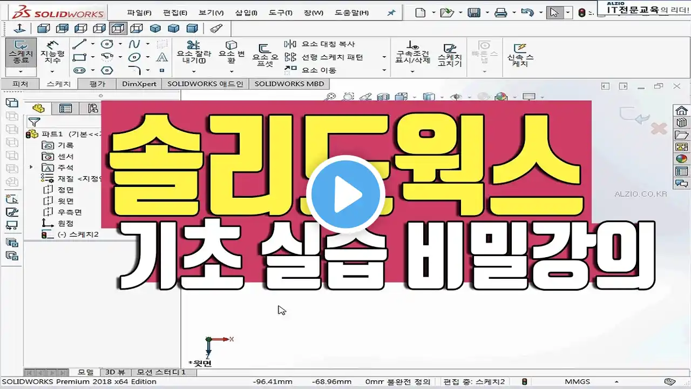Expand the 주석 tree folder

click(31, 167)
